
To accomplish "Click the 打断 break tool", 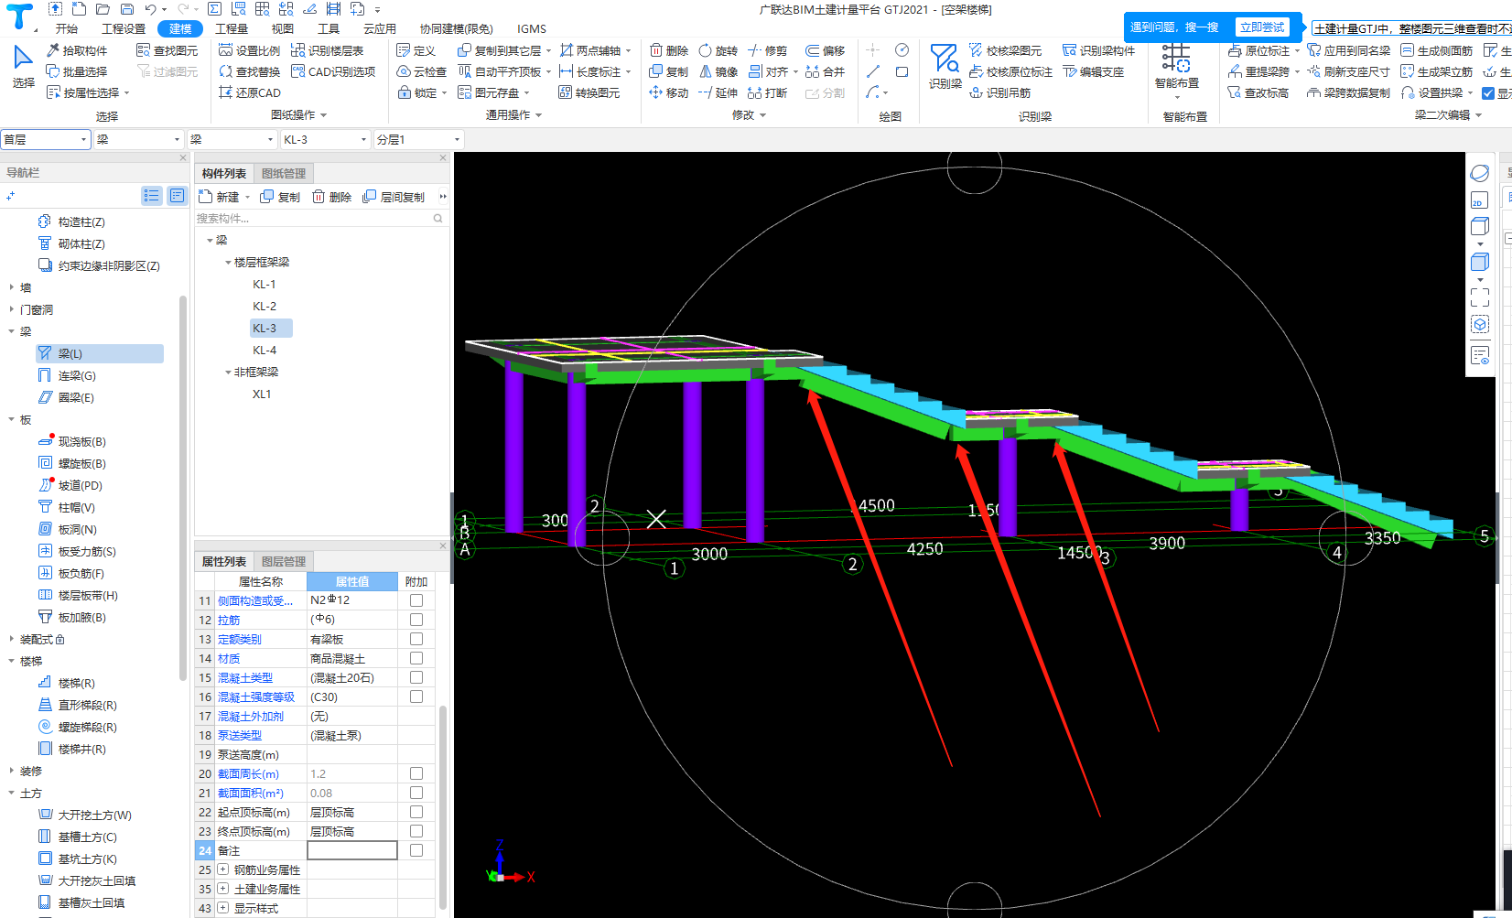I will 767,92.
